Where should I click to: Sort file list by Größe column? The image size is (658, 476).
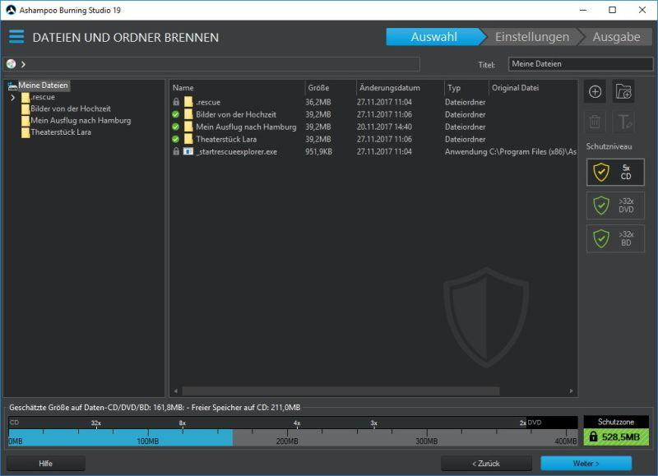tap(318, 88)
